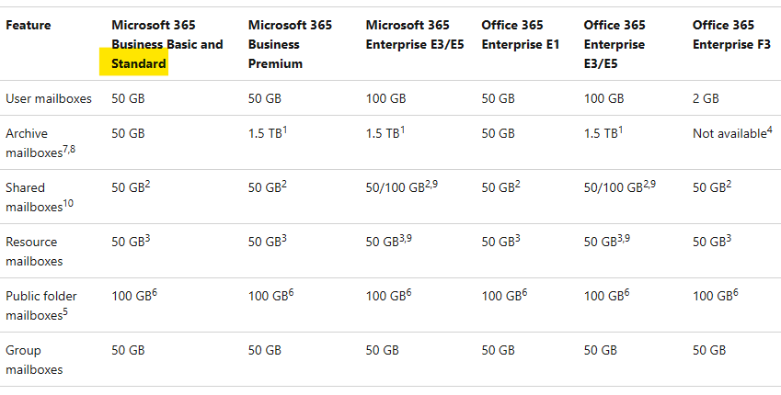This screenshot has width=781, height=395.
Task: Click the Group mailboxes row label
Action: [x=34, y=360]
